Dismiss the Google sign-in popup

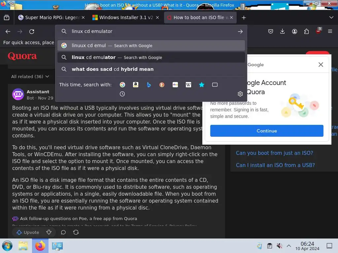click(321, 65)
